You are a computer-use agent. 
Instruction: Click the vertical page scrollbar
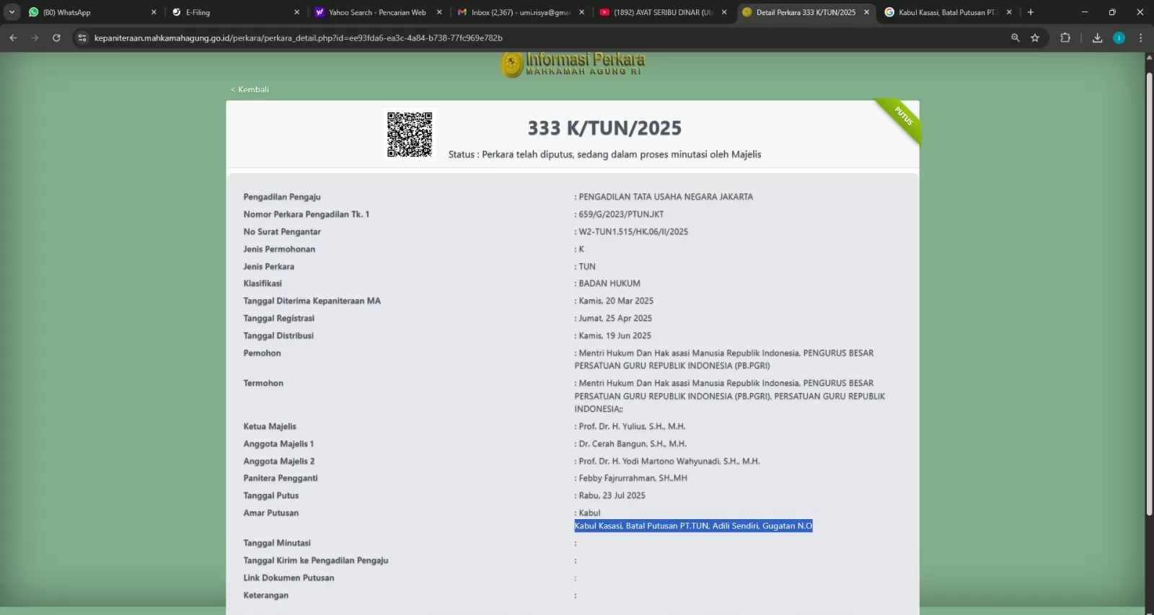coord(1149,288)
